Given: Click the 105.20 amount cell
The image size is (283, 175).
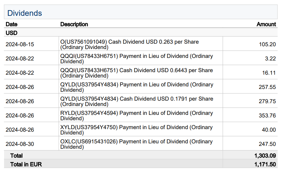Looking at the screenshot, I should pyautogui.click(x=267, y=44).
